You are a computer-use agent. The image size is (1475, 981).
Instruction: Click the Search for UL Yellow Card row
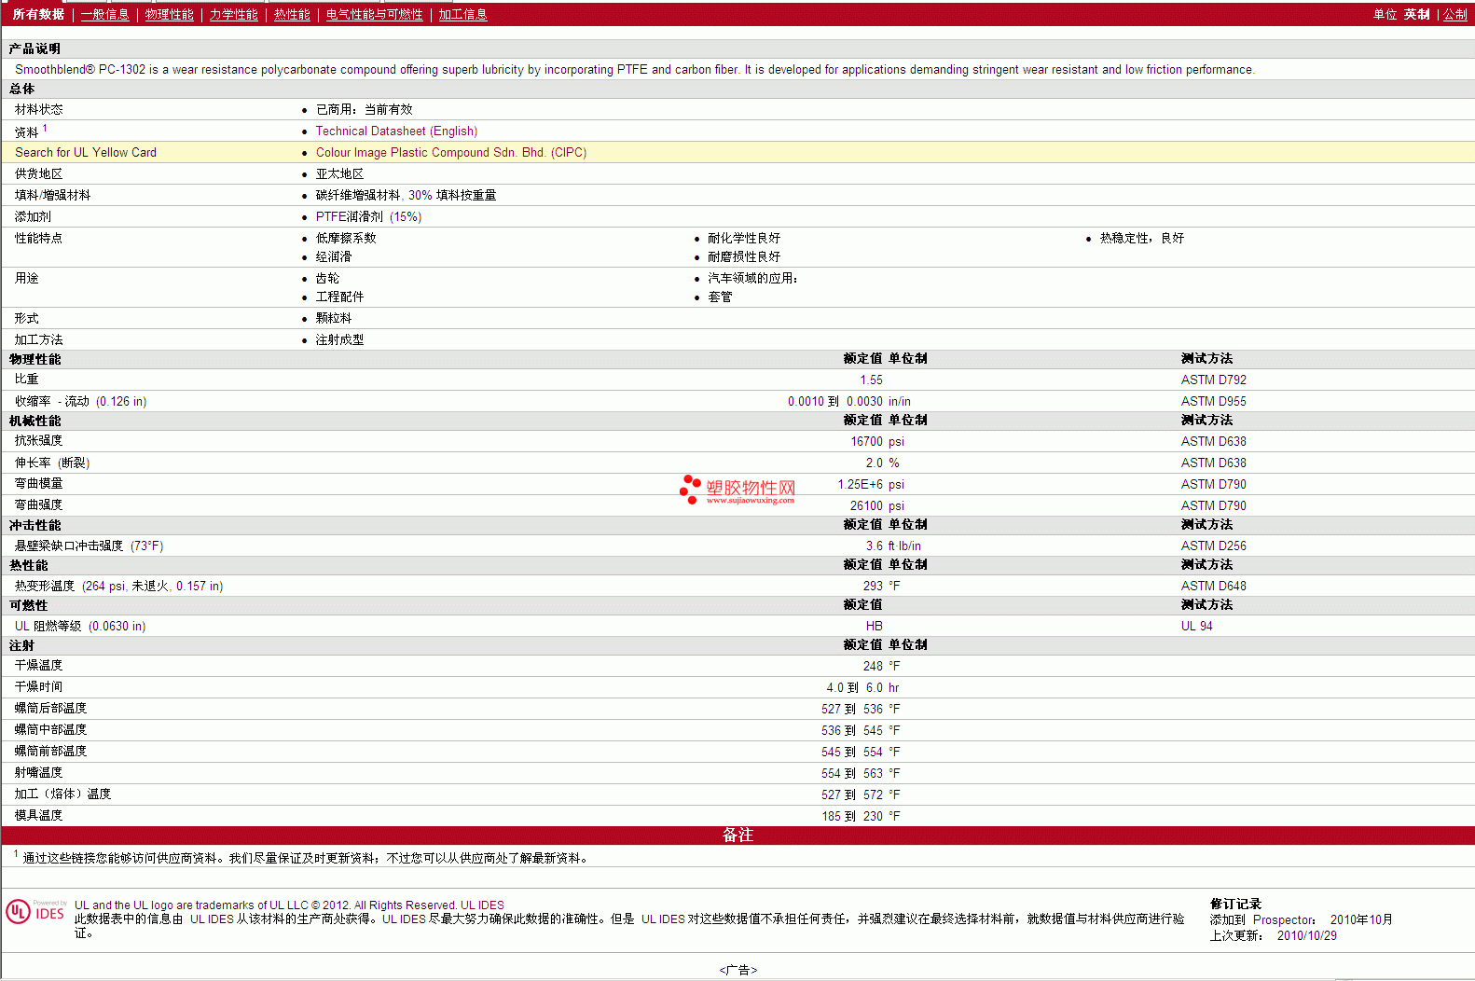point(737,152)
